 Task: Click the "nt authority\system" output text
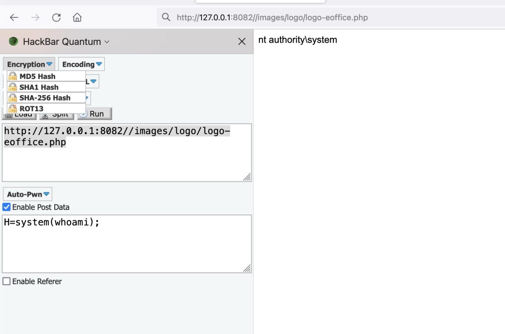pos(297,40)
